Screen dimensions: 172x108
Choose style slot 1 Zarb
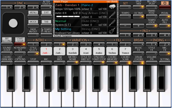click(46, 51)
